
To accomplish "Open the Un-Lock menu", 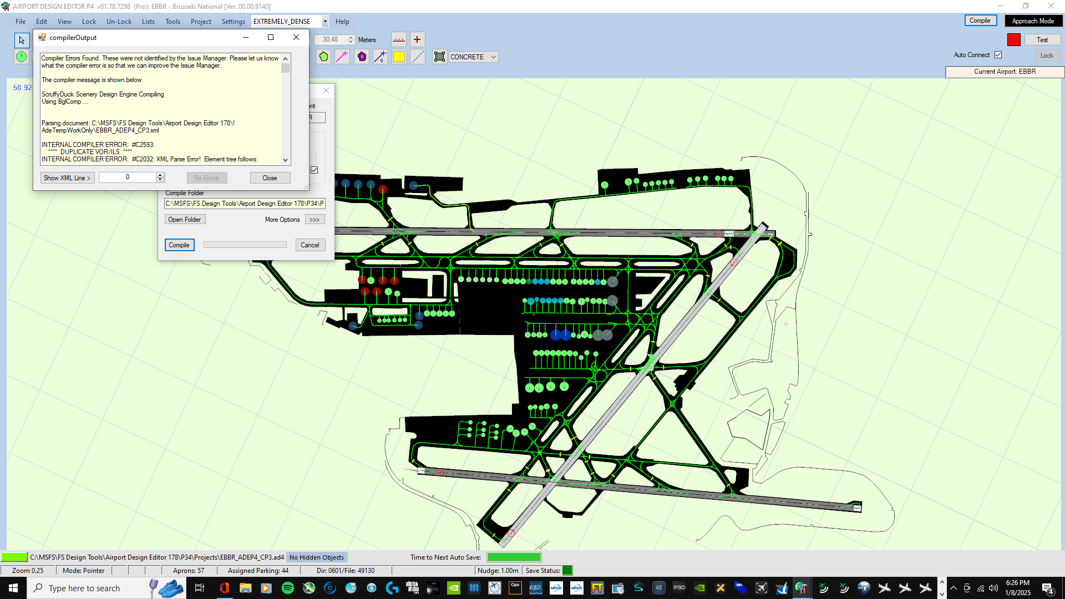I will tap(119, 22).
